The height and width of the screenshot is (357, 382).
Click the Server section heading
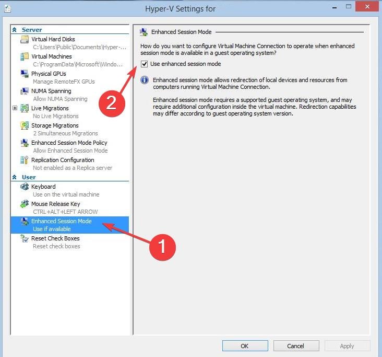point(32,30)
